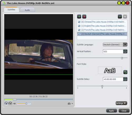The width and height of the screenshot is (132, 115).
Task: Click the Subtitle Delay time field
Action: pyautogui.click(x=113, y=79)
